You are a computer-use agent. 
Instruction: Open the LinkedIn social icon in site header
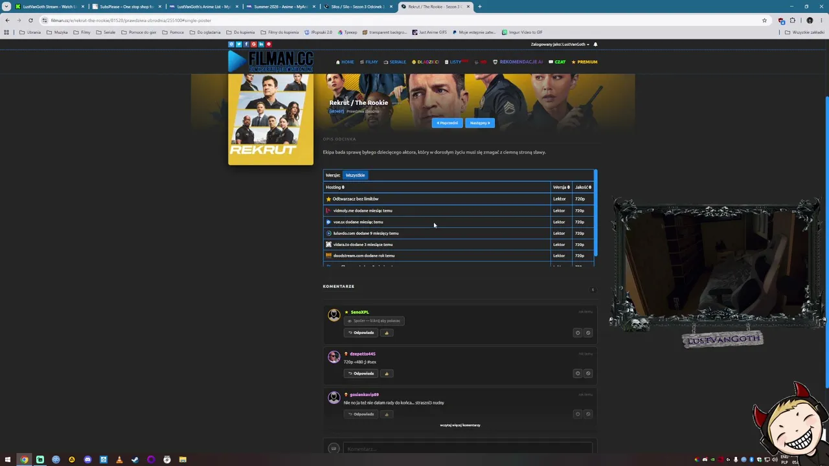pos(261,44)
